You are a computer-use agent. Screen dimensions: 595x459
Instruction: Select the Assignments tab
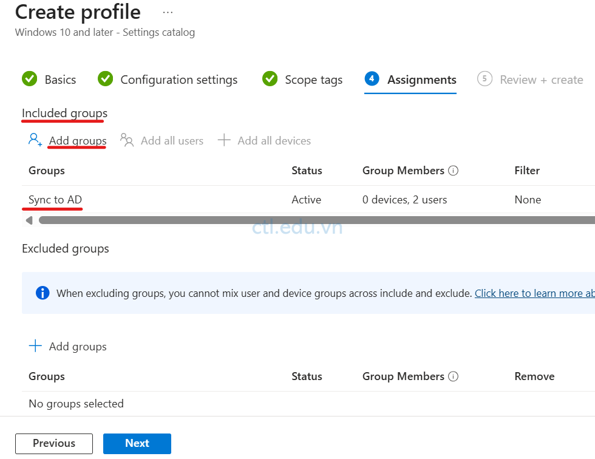pyautogui.click(x=410, y=80)
